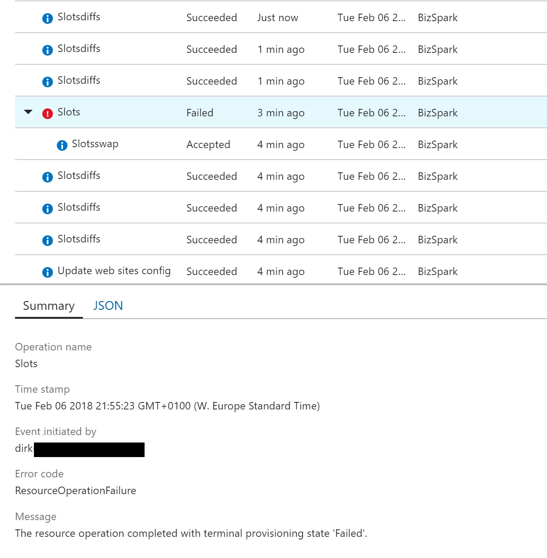Viewport: 547px width, 558px height.
Task: Collapse the failed Slots operation row
Action: click(28, 112)
